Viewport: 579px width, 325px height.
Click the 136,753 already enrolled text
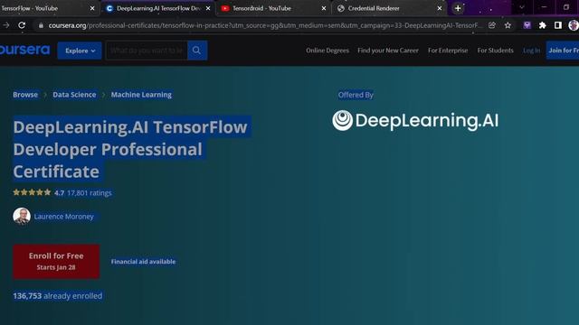tap(58, 296)
